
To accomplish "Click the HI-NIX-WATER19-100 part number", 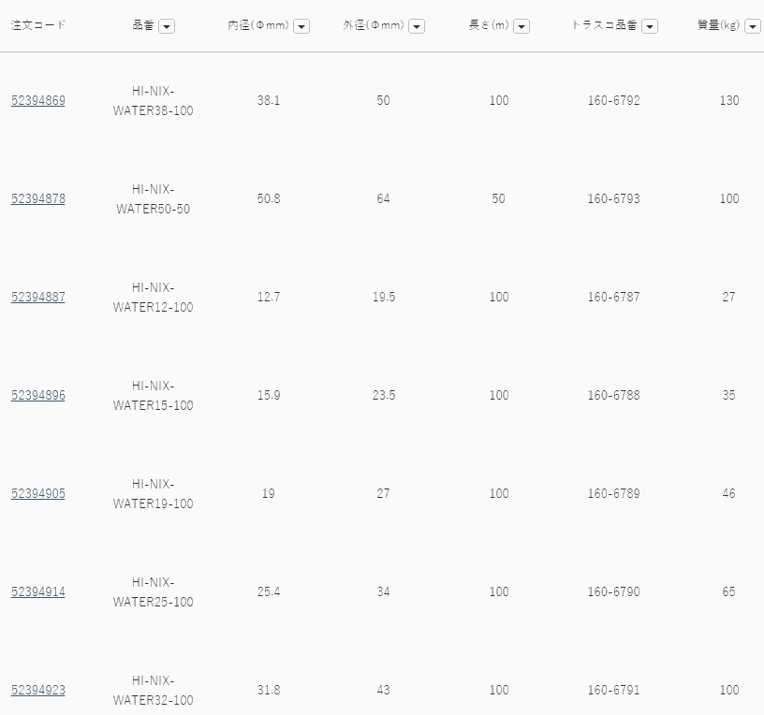I will click(x=153, y=493).
